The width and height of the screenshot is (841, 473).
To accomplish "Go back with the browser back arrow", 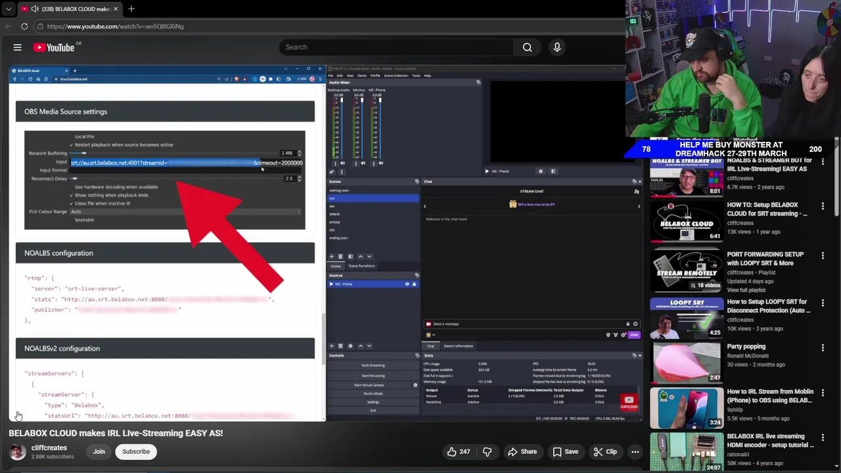I will point(9,26).
